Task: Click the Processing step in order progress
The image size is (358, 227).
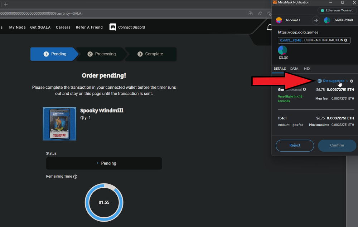Action: (x=102, y=54)
